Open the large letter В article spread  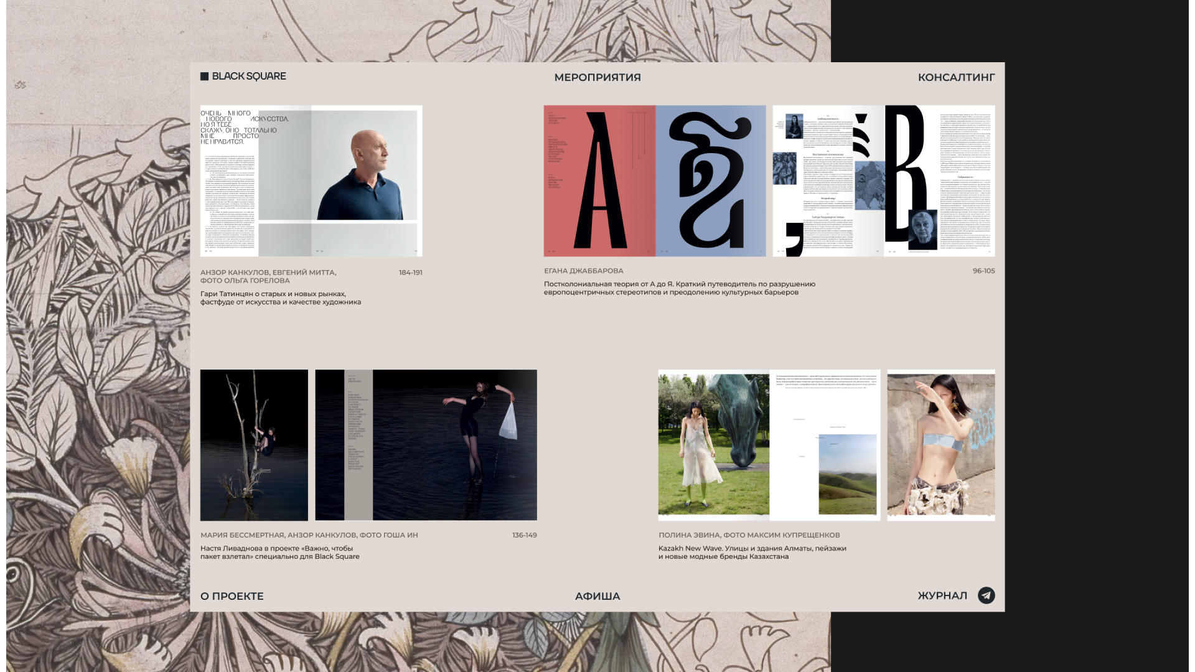(x=883, y=180)
